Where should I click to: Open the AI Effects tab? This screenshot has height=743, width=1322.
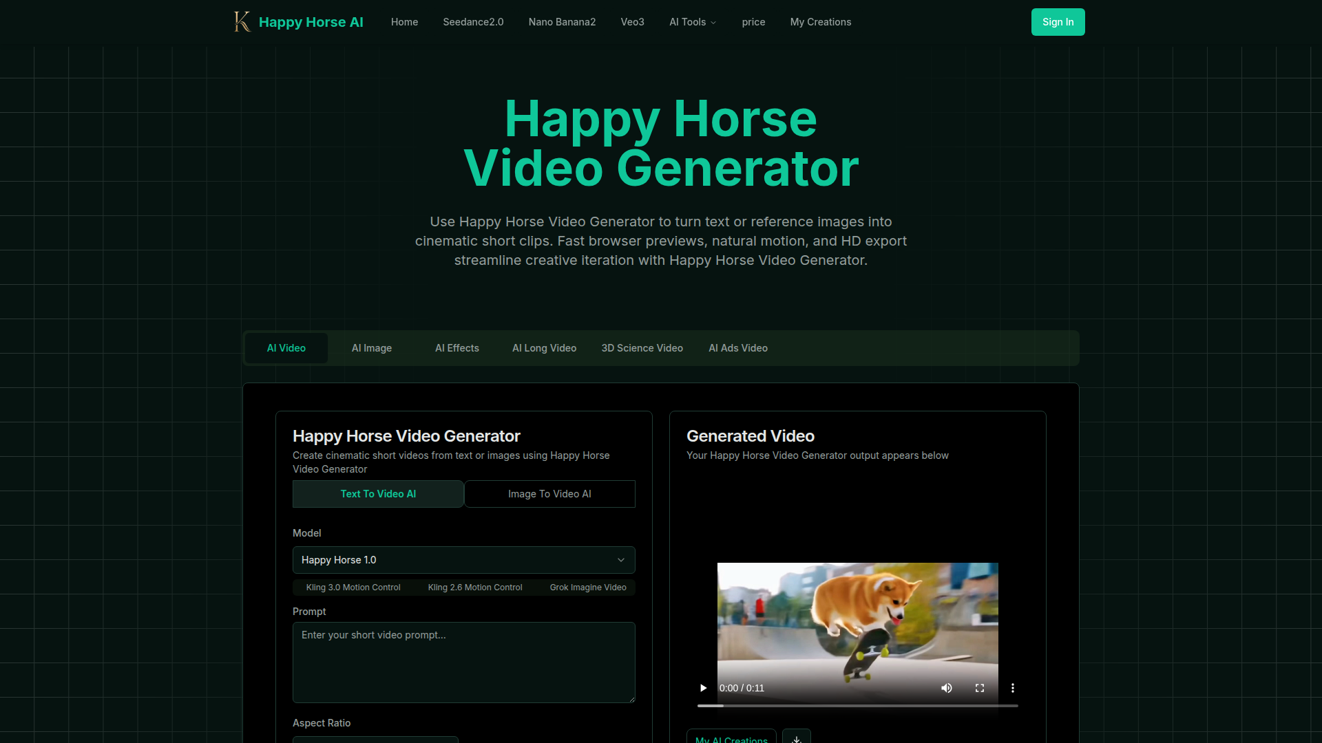(x=457, y=348)
